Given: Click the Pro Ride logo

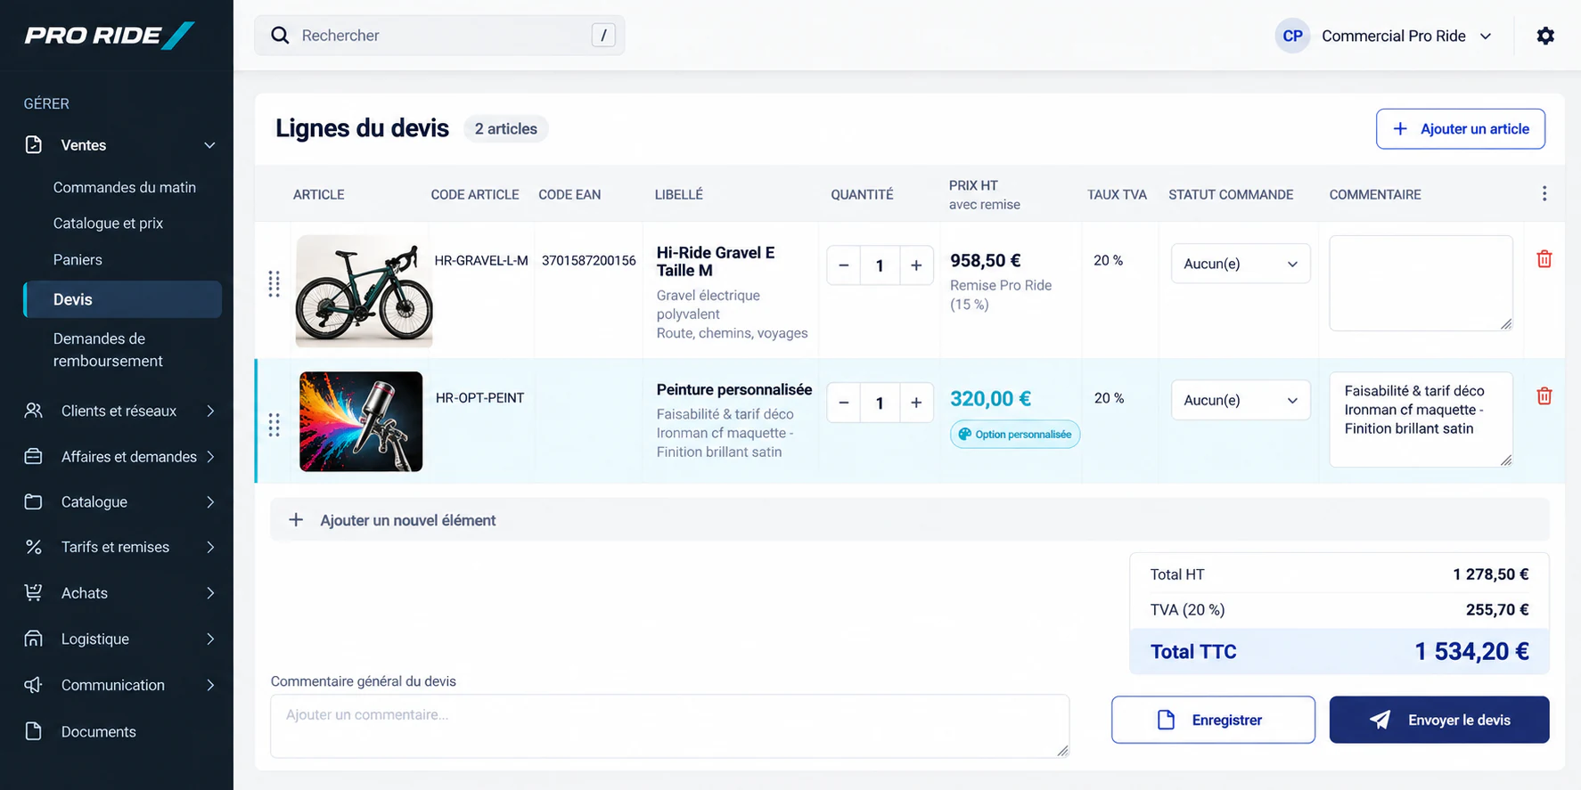Looking at the screenshot, I should (x=109, y=36).
